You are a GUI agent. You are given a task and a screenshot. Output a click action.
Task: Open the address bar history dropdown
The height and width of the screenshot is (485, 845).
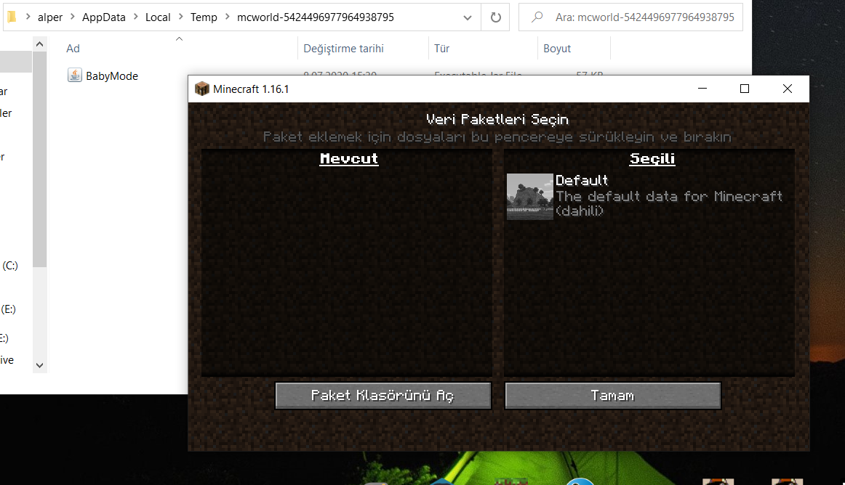coord(468,17)
